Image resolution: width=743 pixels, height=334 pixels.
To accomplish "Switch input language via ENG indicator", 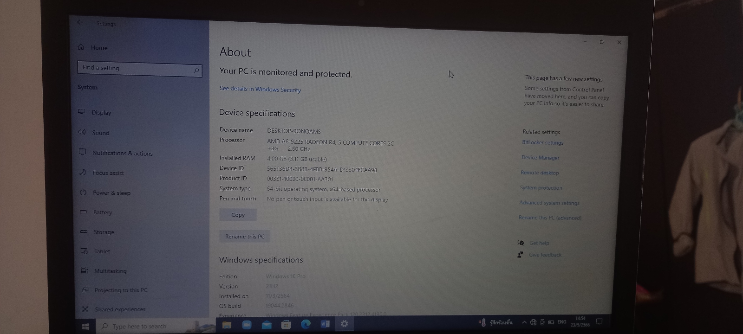I will click(562, 322).
